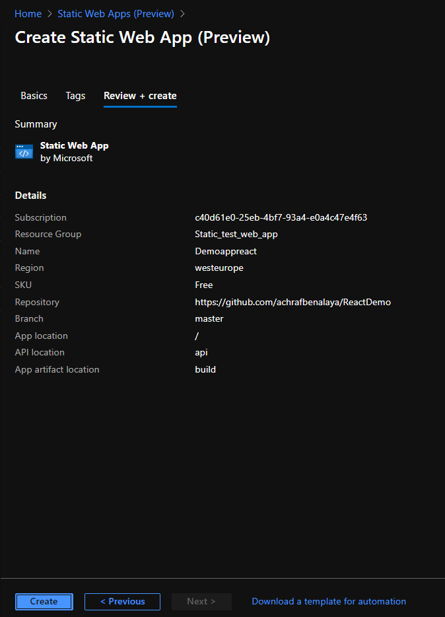
Task: Select the subscription ID value
Action: [x=281, y=217]
